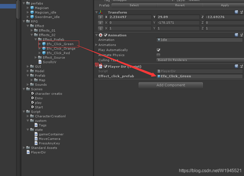The image size is (244, 176).
Task: Click the Transform axes gizmo icon
Action: pos(101,12)
